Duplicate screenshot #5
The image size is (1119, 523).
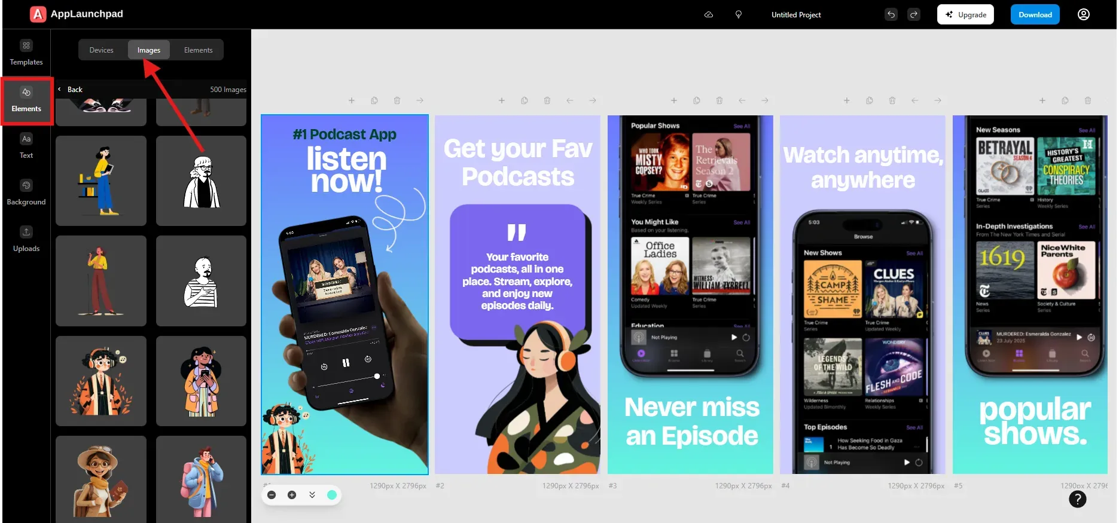pyautogui.click(x=1065, y=100)
